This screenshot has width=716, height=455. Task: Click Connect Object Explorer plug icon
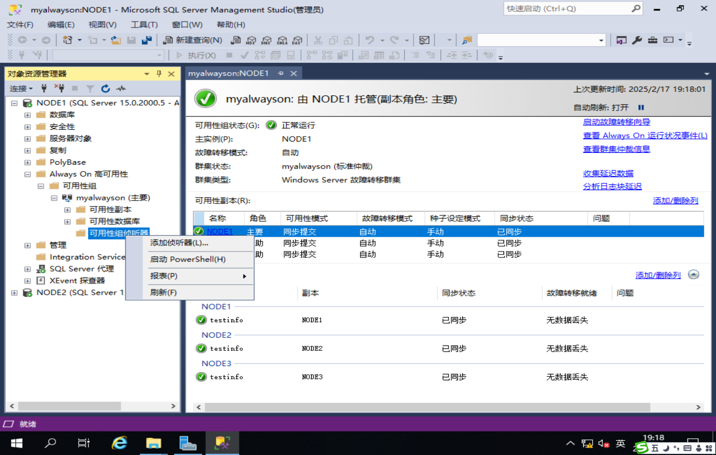[44, 88]
